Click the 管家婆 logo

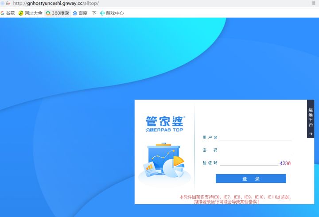(x=165, y=121)
